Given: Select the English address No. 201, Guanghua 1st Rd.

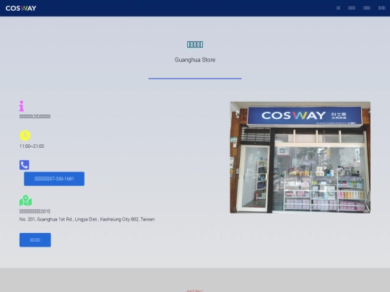Looking at the screenshot, I should pyautogui.click(x=87, y=219).
